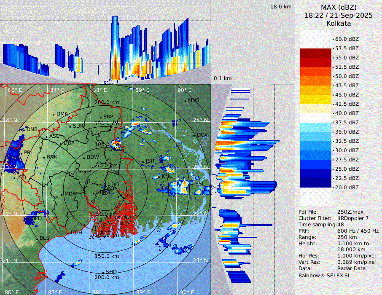Click the 18.0 km height label
The width and height of the screenshot is (382, 295).
pos(281,7)
